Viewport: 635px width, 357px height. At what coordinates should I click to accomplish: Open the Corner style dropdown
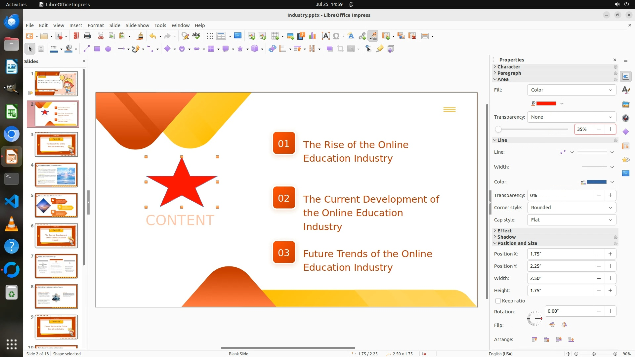[x=571, y=208]
